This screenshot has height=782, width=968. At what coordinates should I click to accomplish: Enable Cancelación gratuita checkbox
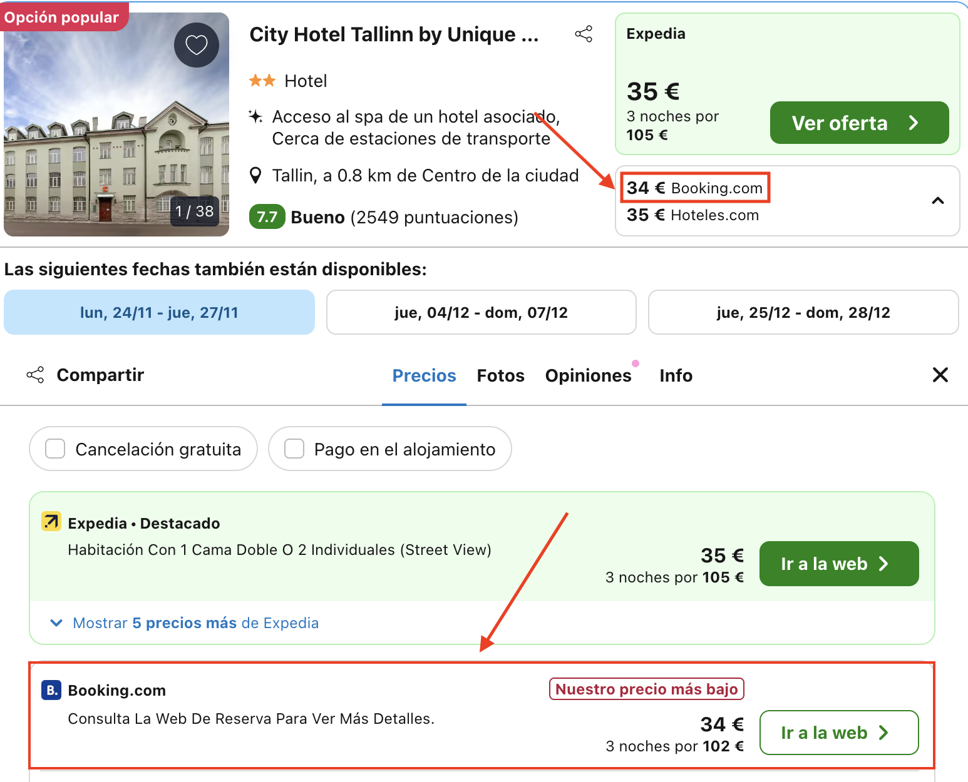coord(55,449)
